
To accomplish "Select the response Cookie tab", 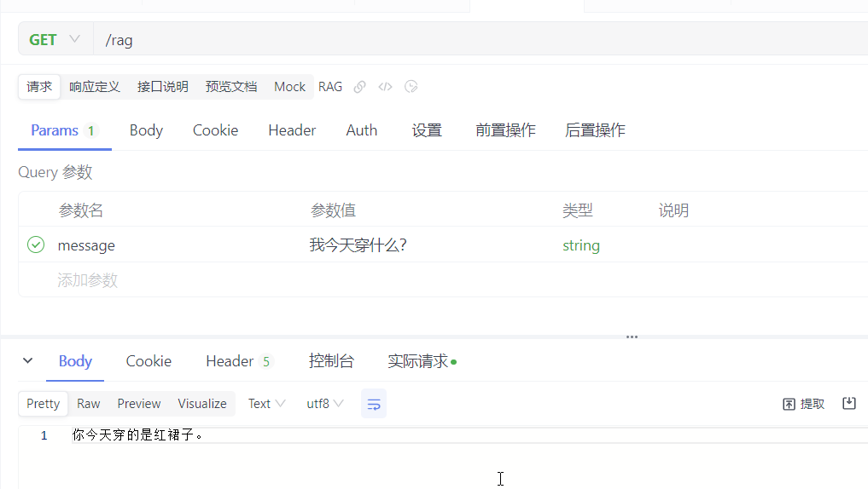I will [149, 361].
